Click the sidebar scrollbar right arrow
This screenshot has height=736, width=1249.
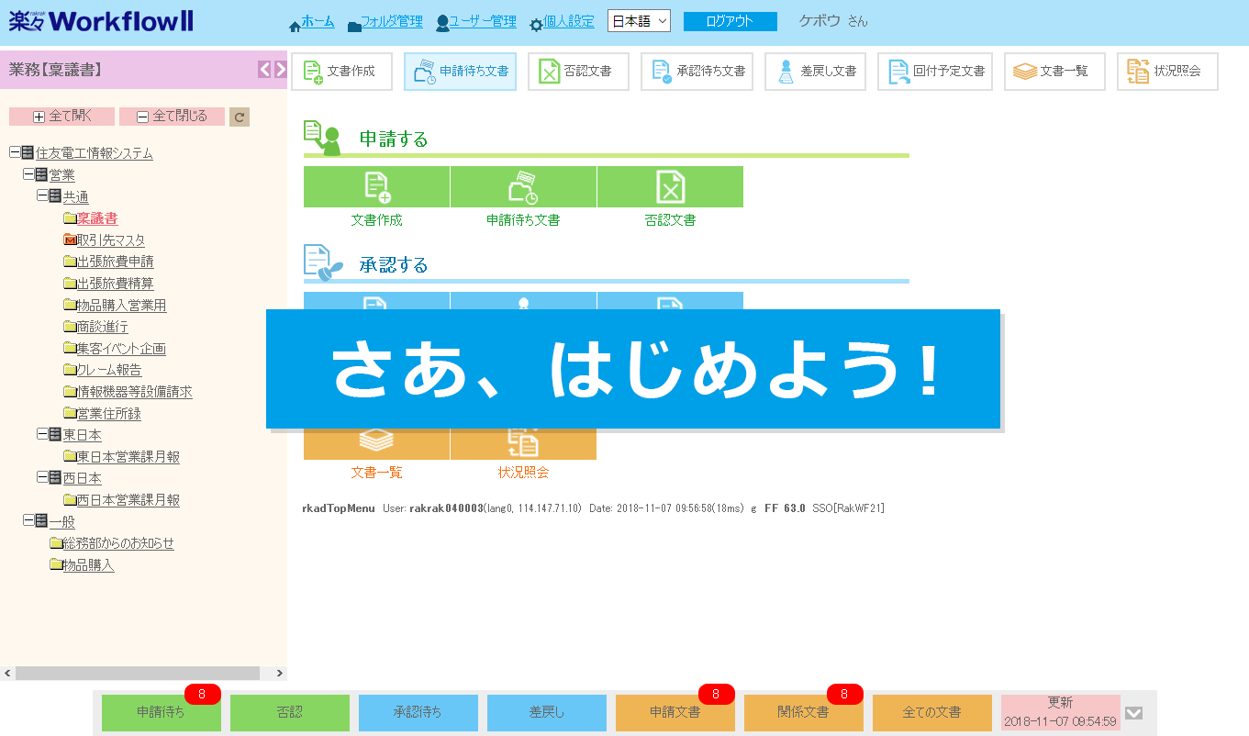[x=281, y=674]
